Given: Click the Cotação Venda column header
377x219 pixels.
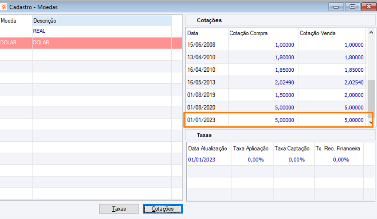Looking at the screenshot, I should pos(333,33).
